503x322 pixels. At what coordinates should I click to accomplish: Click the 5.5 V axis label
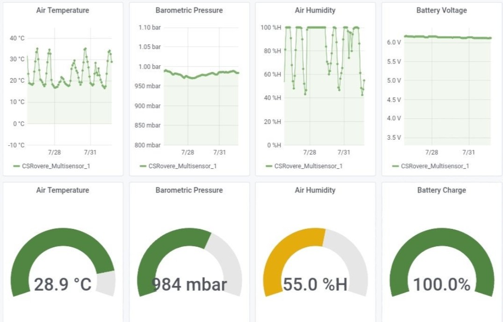pos(394,62)
